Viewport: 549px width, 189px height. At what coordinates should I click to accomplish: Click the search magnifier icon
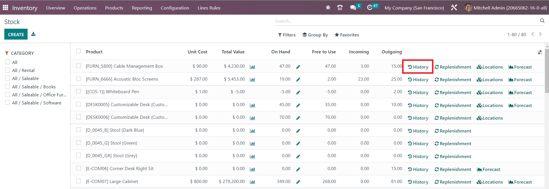(542, 21)
